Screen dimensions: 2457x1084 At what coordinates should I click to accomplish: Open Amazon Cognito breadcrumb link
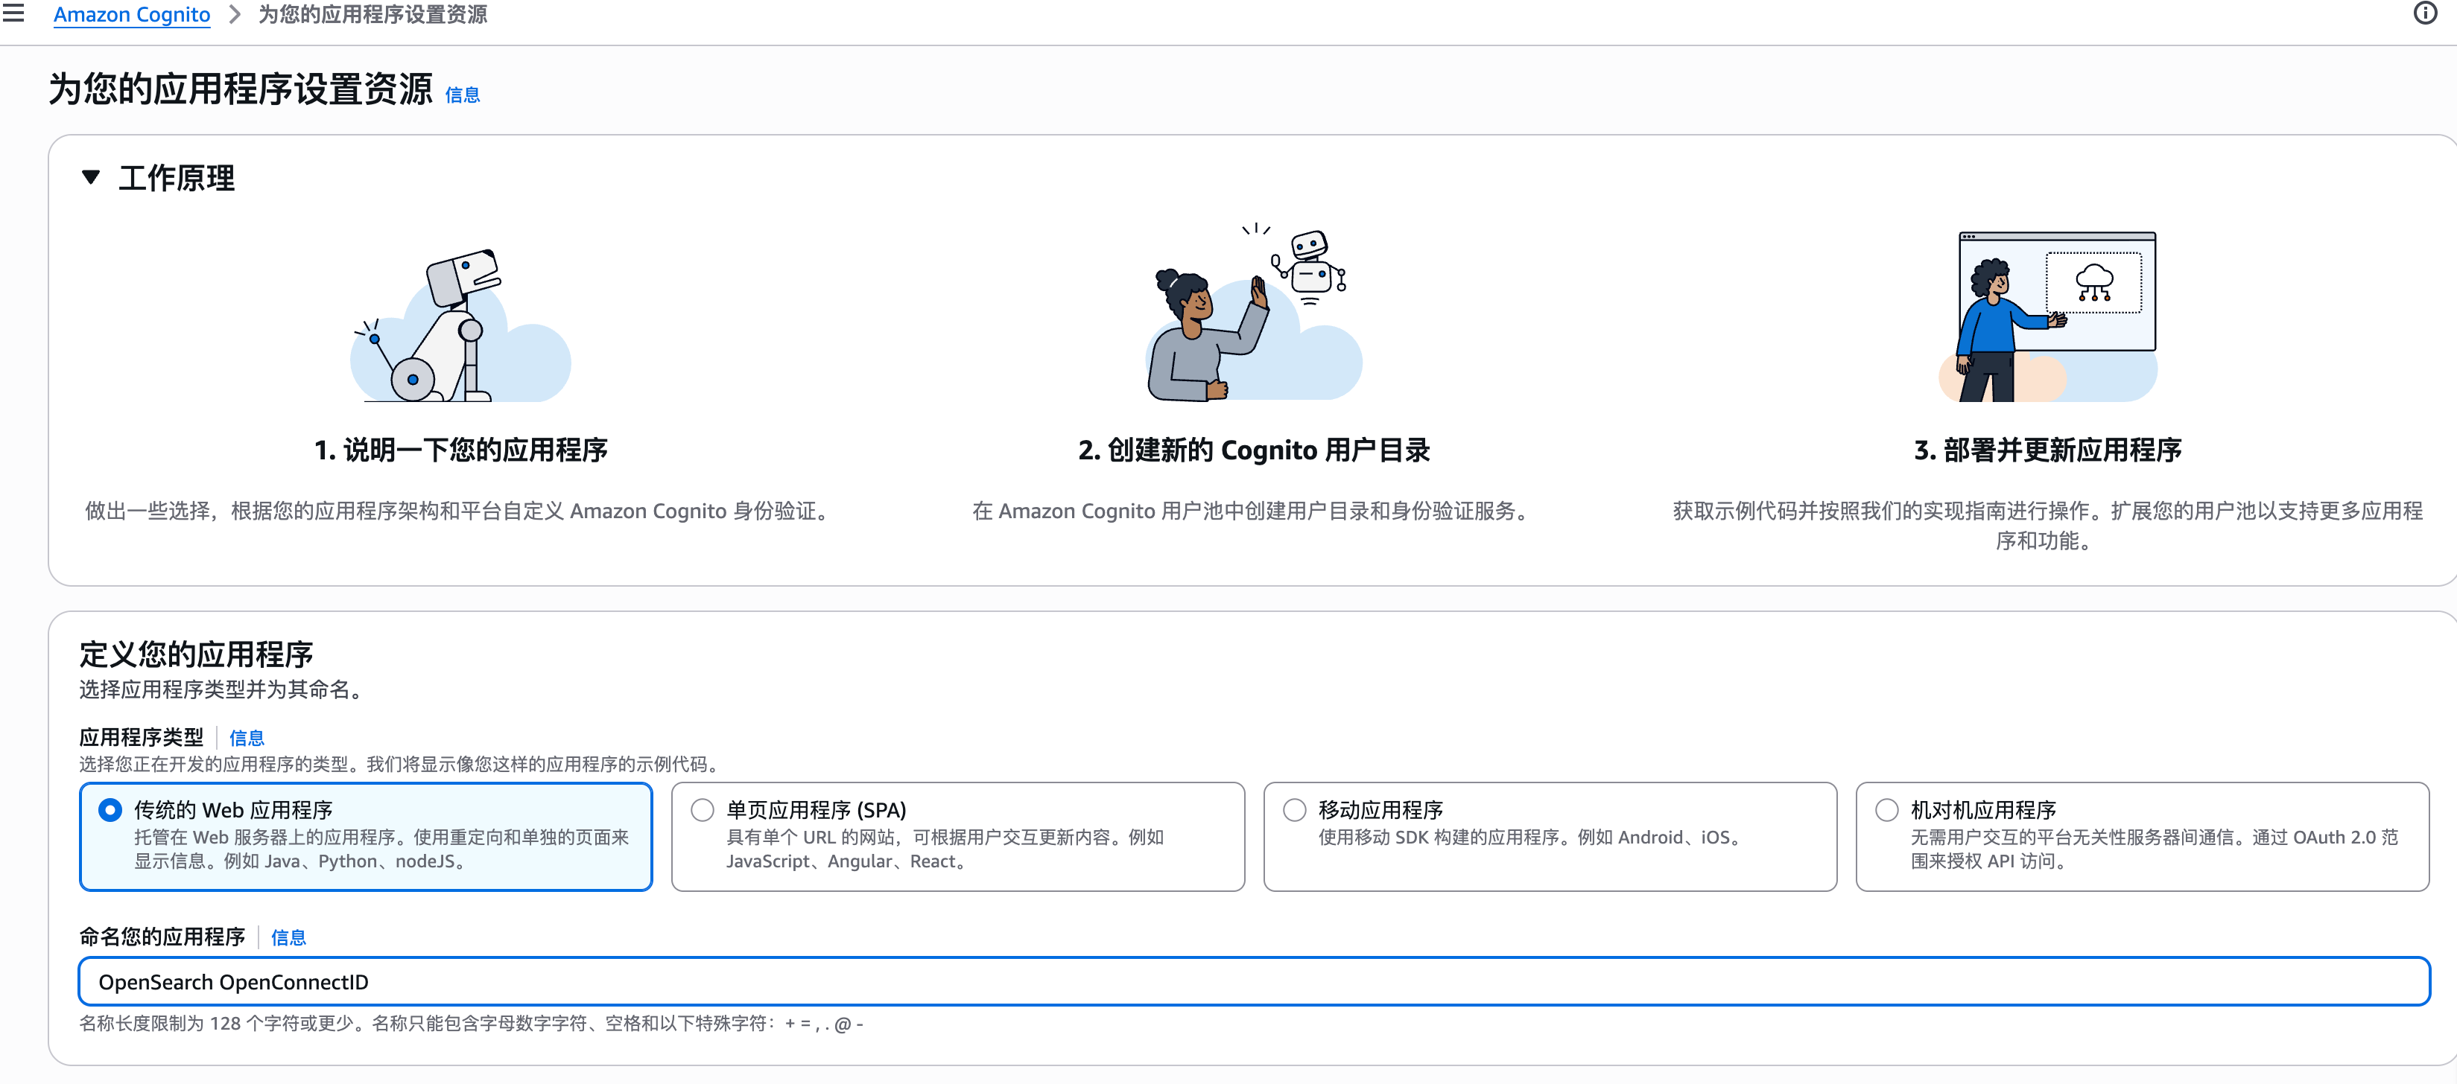click(x=132, y=14)
